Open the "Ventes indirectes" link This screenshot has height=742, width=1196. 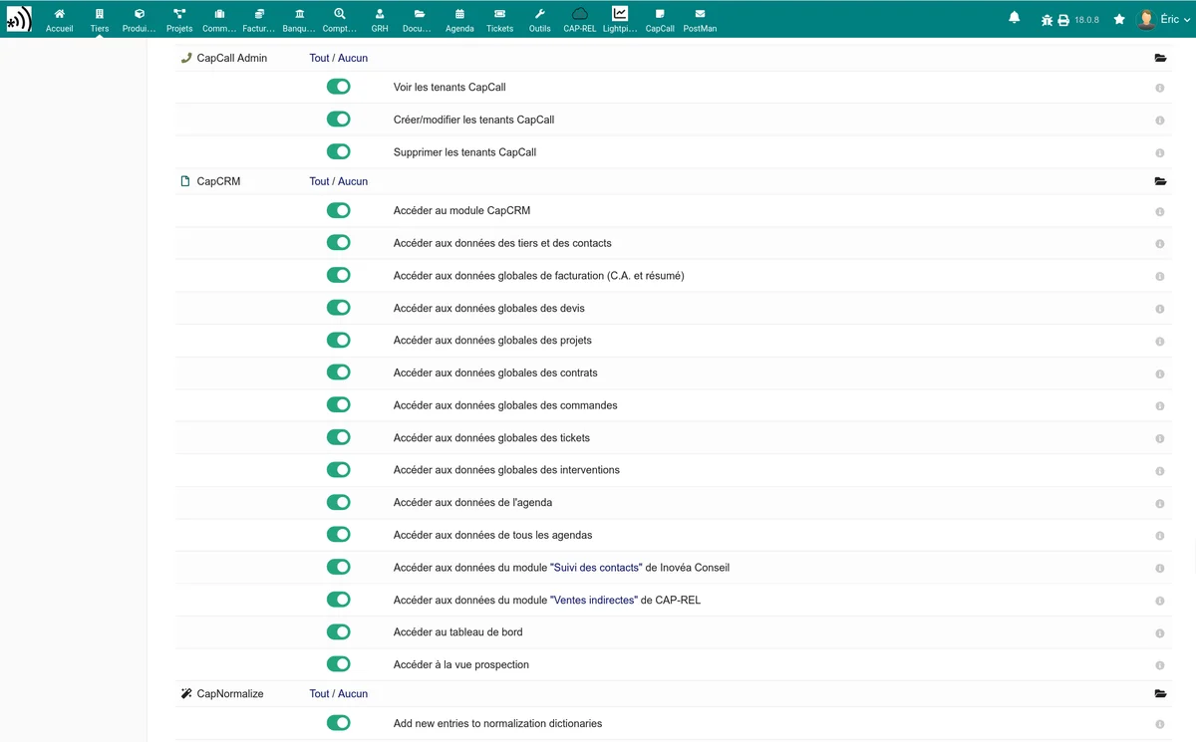(594, 600)
